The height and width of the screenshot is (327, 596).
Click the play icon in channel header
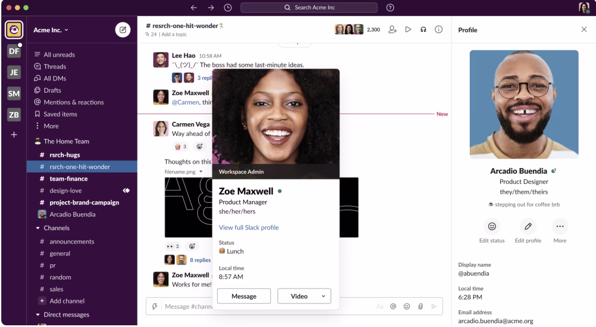[x=408, y=29]
